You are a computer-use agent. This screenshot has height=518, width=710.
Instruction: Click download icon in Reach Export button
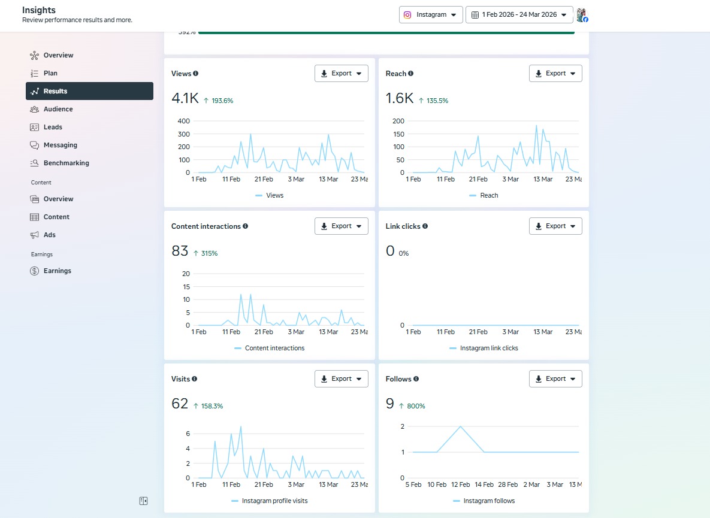tap(539, 73)
